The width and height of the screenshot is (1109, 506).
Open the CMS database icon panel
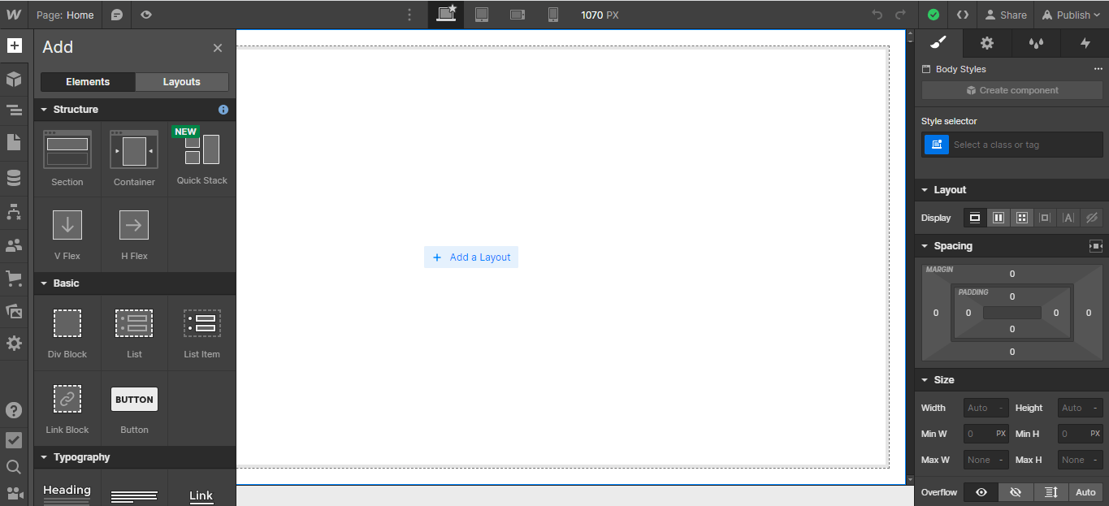click(14, 178)
